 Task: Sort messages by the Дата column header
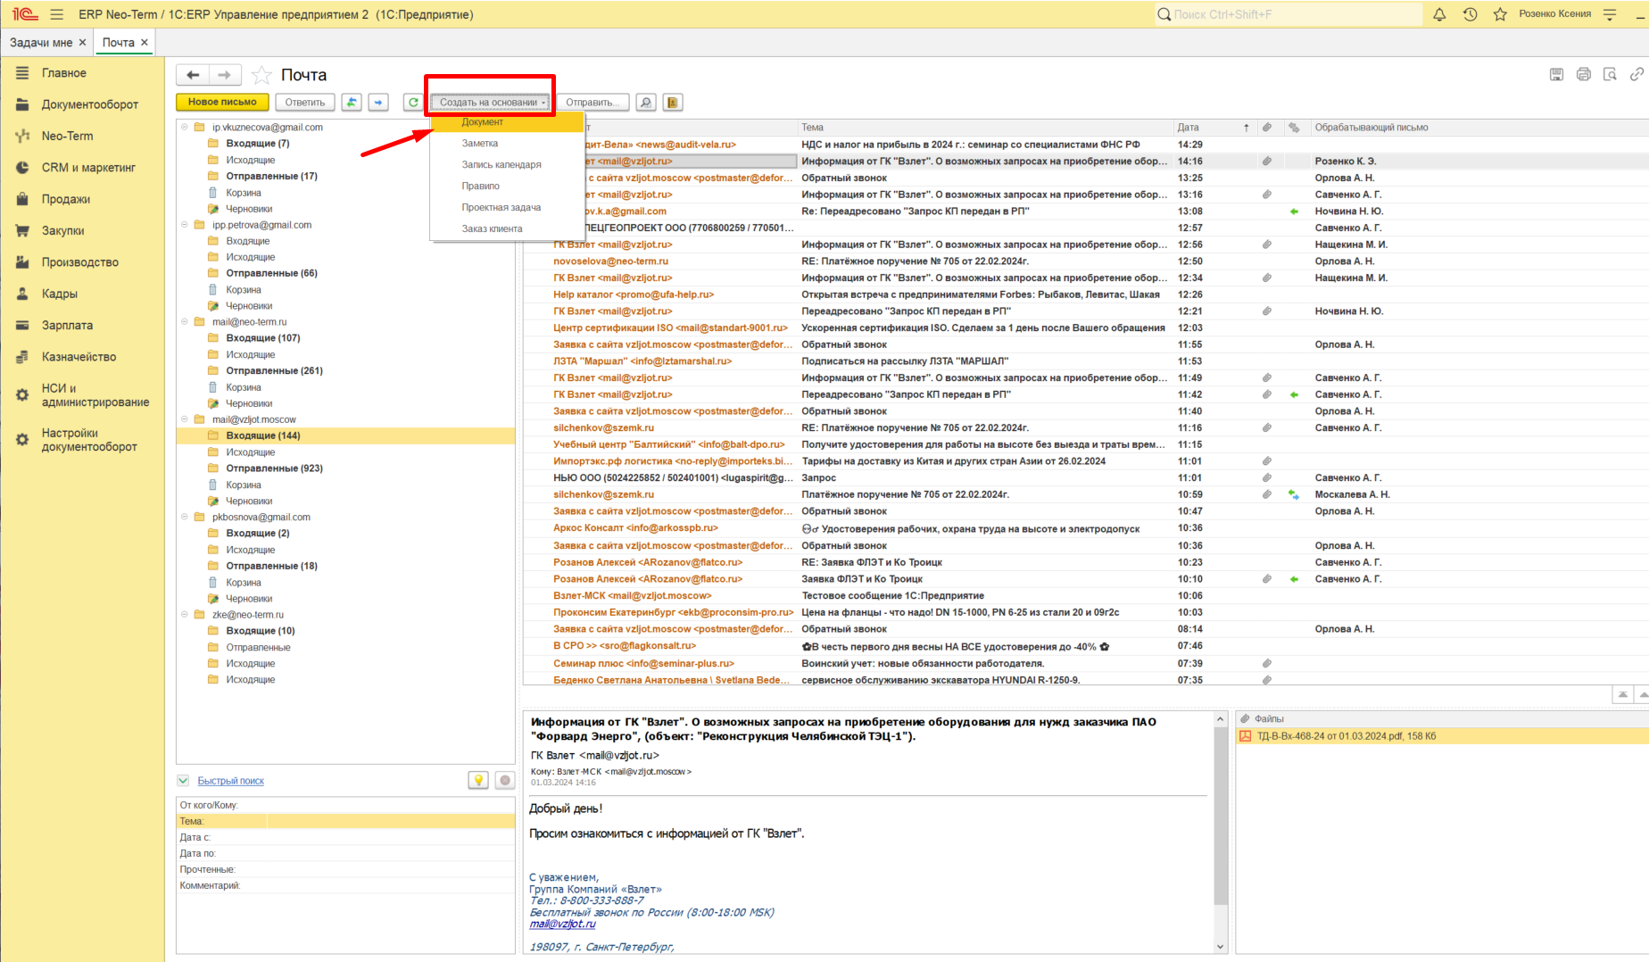(x=1189, y=128)
